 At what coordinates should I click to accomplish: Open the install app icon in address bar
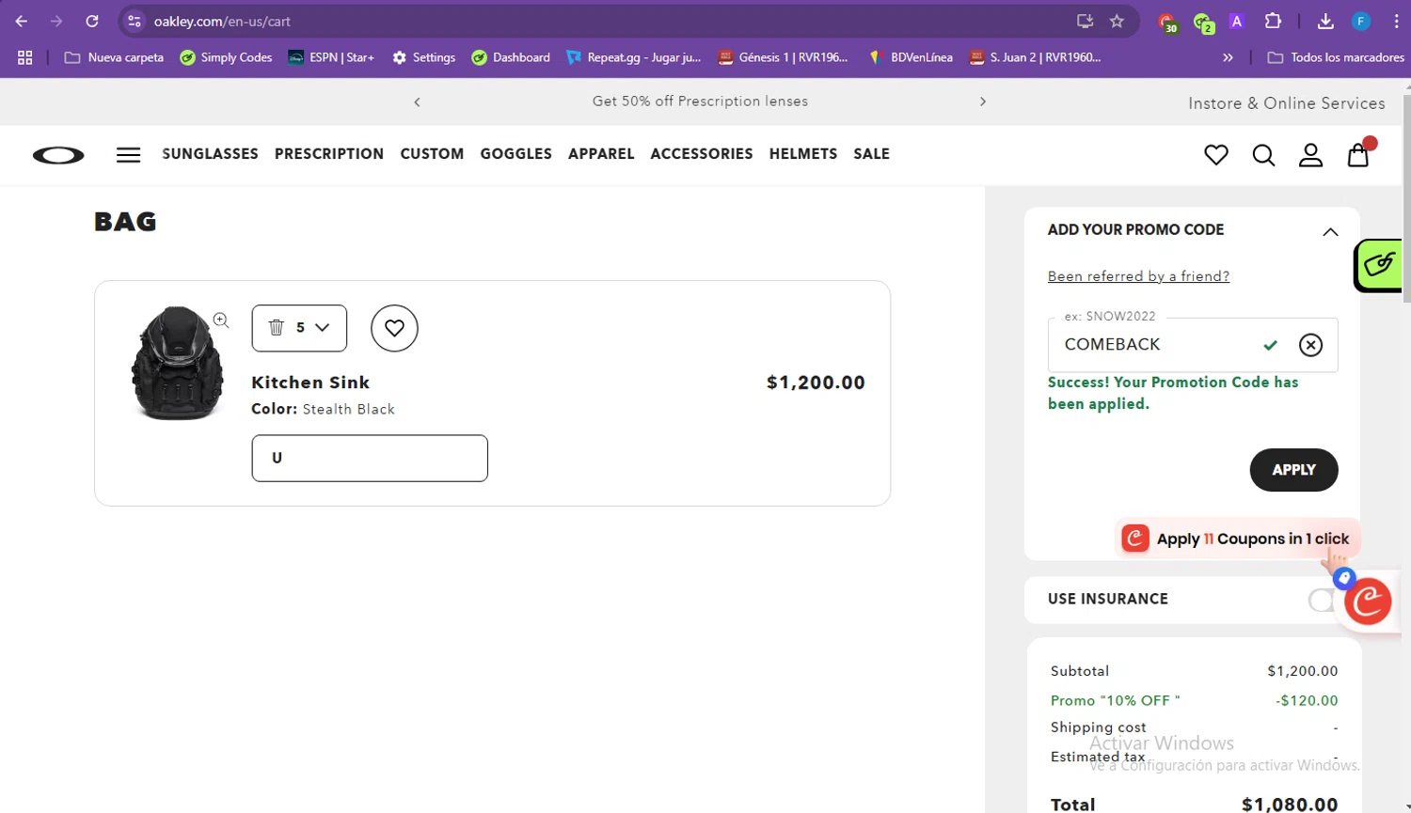(1085, 21)
